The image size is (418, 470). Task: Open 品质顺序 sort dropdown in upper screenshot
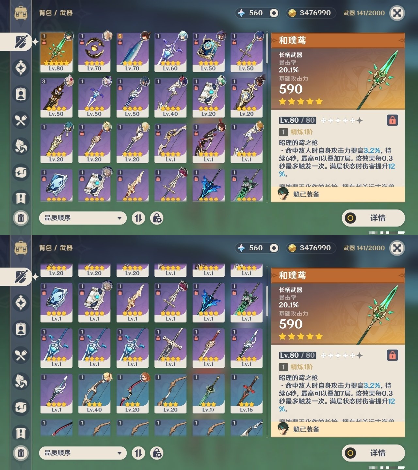coord(83,218)
